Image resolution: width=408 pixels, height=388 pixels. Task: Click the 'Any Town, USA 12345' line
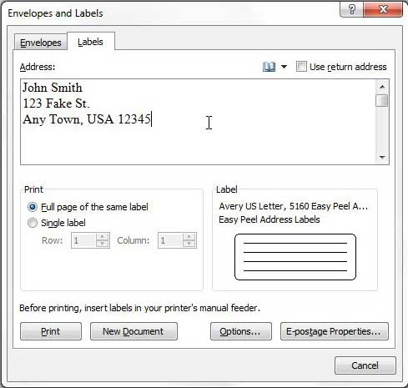point(87,119)
